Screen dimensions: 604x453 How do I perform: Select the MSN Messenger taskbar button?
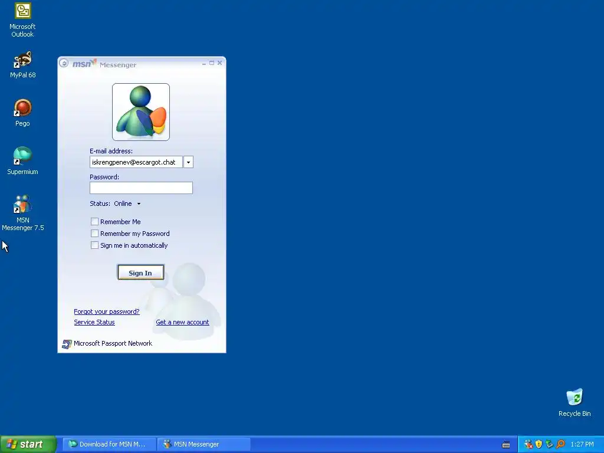click(x=204, y=444)
